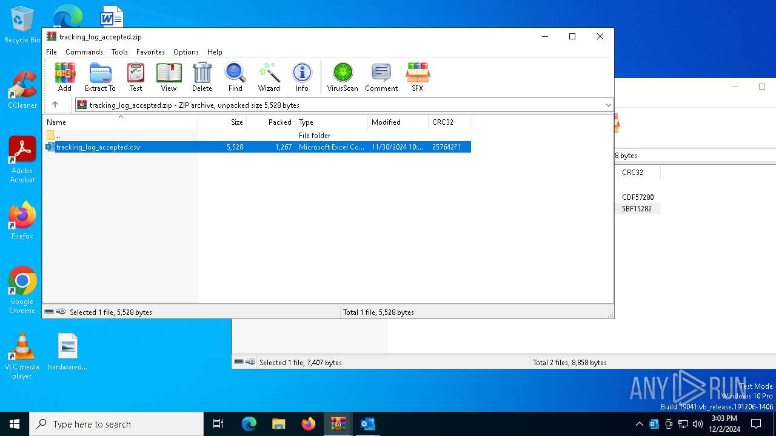The width and height of the screenshot is (776, 436).
Task: Sort by the CRC32 column header
Action: tap(449, 122)
